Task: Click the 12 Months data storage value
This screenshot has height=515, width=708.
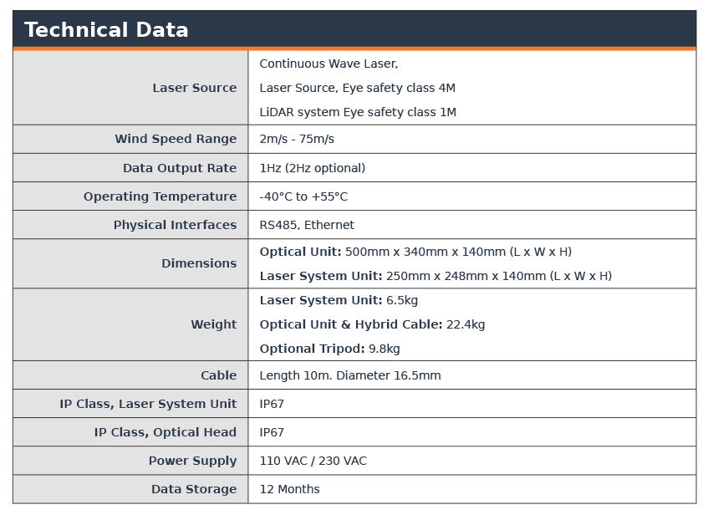Action: point(289,489)
